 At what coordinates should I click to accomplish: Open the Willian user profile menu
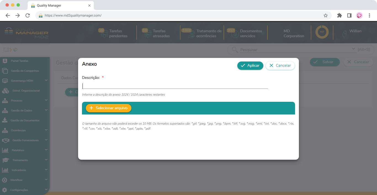[x=355, y=31]
